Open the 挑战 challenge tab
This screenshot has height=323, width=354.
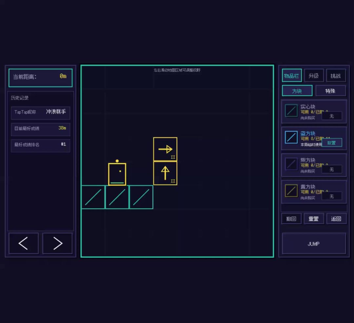pos(336,76)
